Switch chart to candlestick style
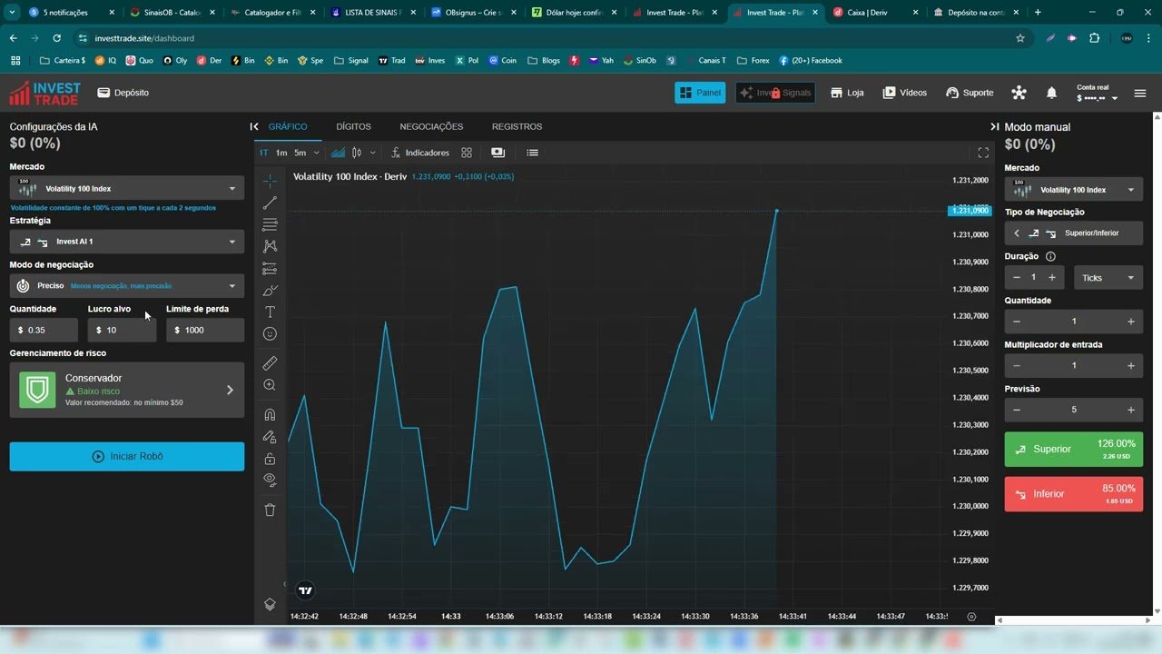Viewport: 1162px width, 654px height. tap(357, 153)
